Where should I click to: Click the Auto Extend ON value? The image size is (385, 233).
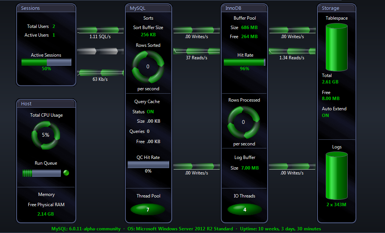(325, 116)
